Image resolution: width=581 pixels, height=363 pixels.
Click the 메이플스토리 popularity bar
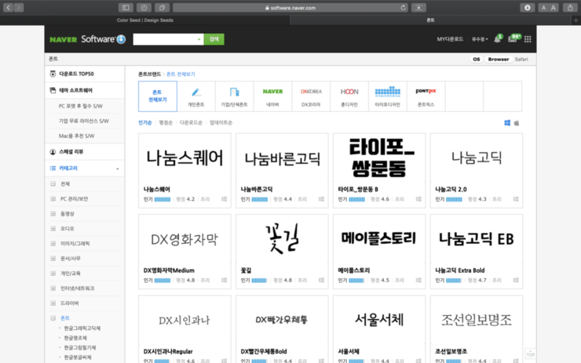pyautogui.click(x=356, y=281)
